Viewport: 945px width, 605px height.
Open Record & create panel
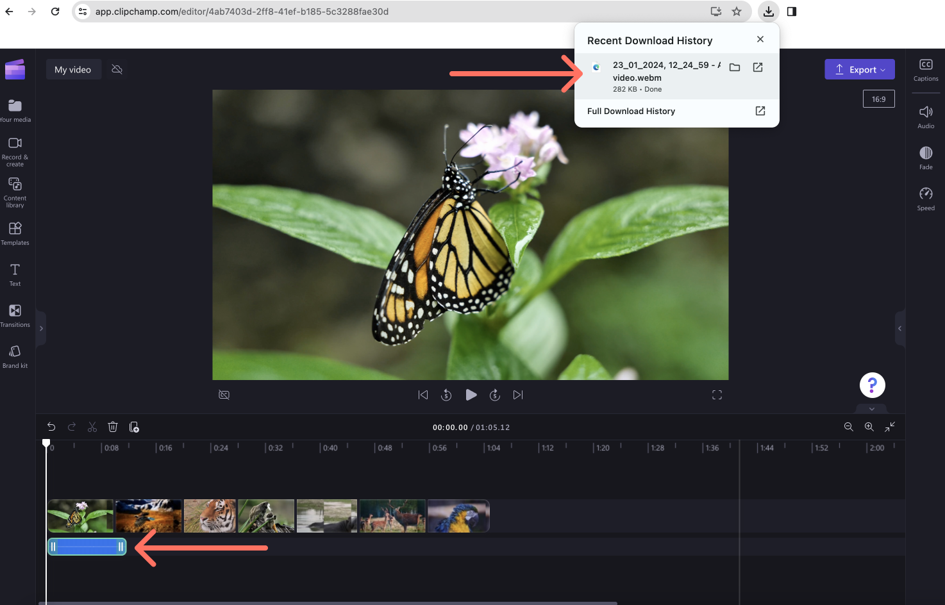click(15, 151)
